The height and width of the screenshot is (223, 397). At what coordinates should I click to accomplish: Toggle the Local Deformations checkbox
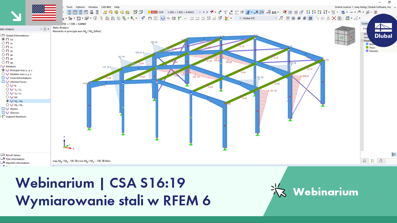coord(3,78)
